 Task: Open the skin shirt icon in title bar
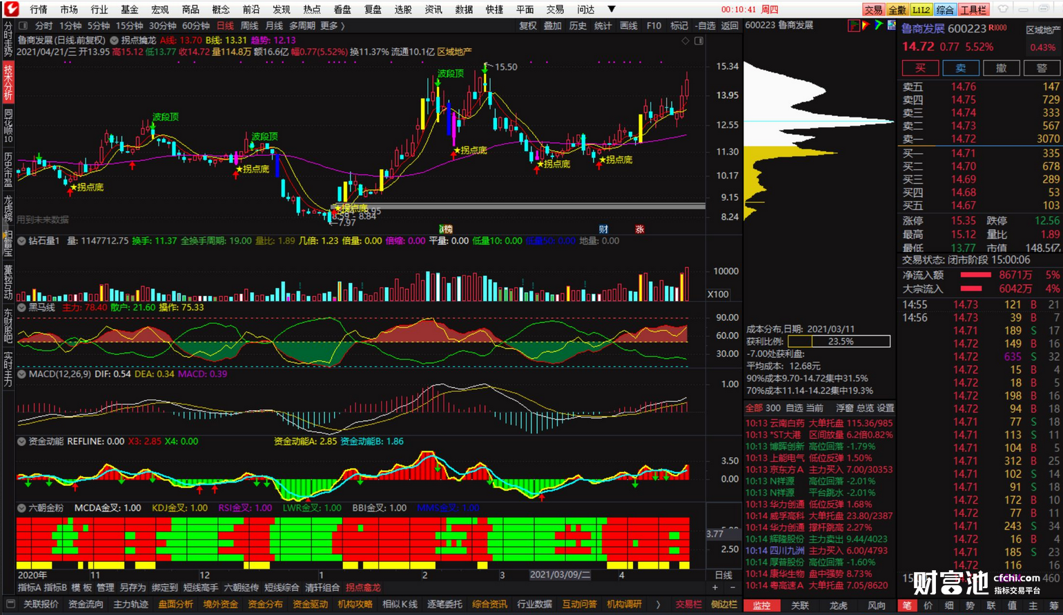(x=1002, y=9)
